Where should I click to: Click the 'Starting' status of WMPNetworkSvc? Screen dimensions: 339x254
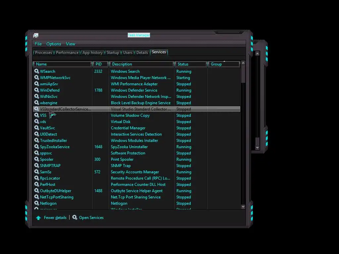click(x=183, y=77)
